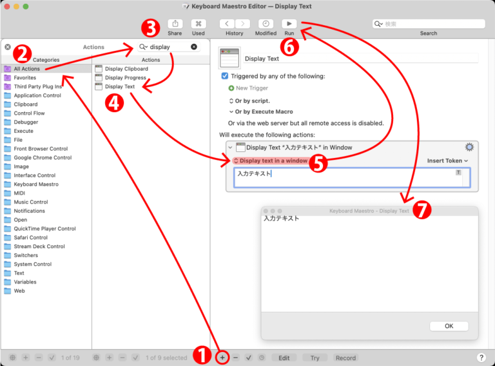The width and height of the screenshot is (495, 366).
Task: Open the action gear menu
Action: click(469, 147)
